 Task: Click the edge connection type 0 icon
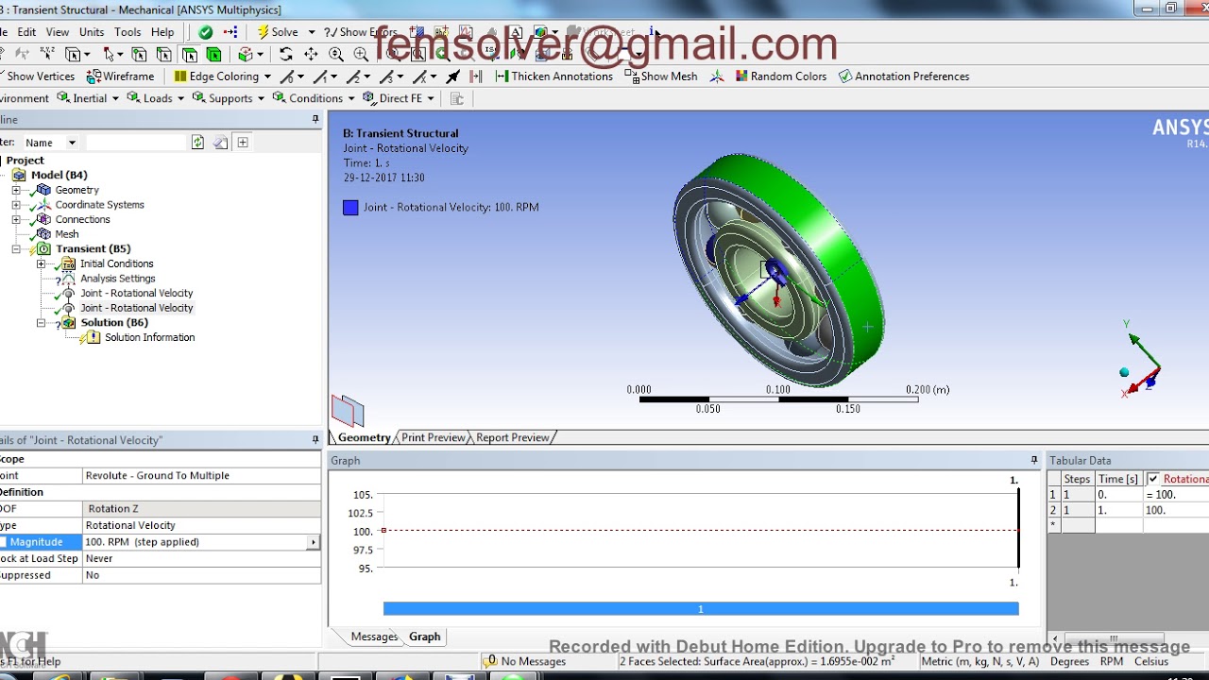coord(288,76)
